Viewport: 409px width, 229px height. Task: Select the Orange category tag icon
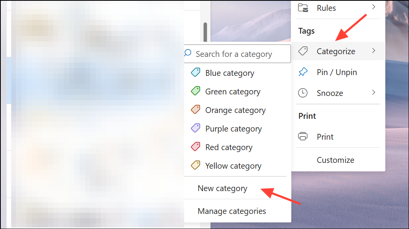click(x=195, y=109)
